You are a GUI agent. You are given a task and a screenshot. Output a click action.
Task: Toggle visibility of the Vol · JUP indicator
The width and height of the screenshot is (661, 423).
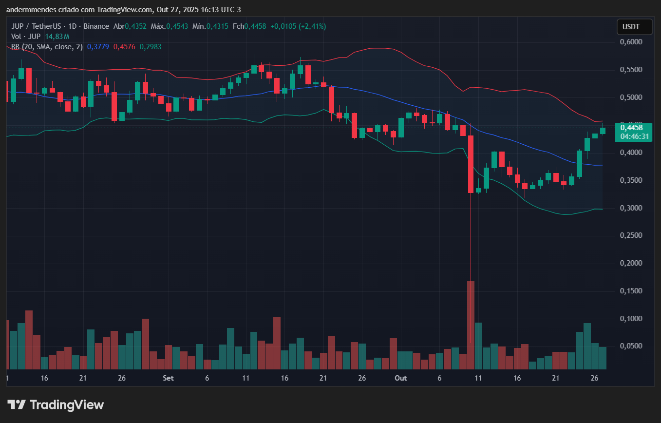[27, 36]
